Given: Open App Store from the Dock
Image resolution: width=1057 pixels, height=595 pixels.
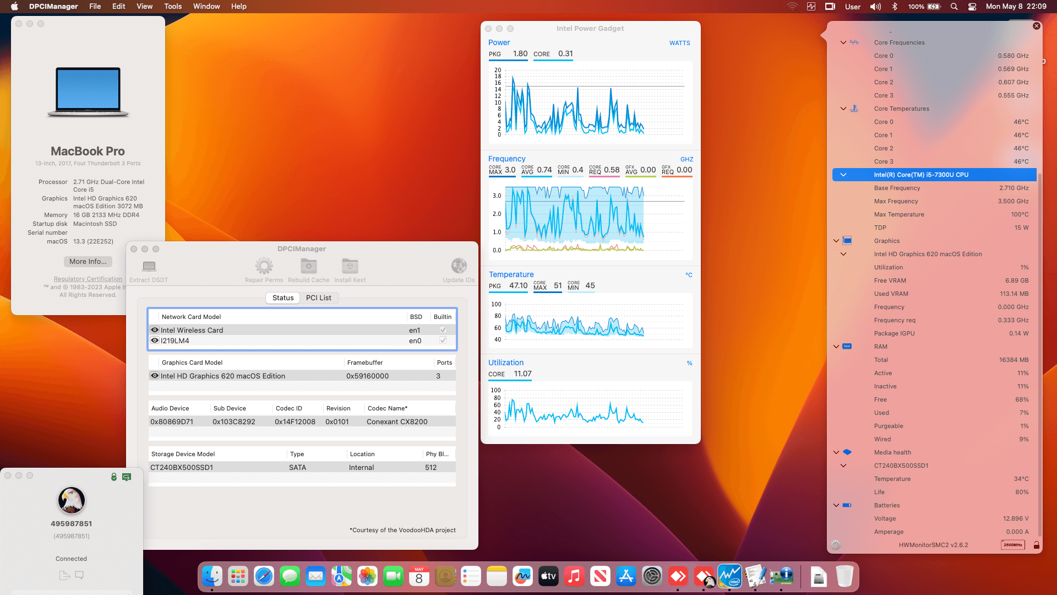Looking at the screenshot, I should tap(626, 576).
